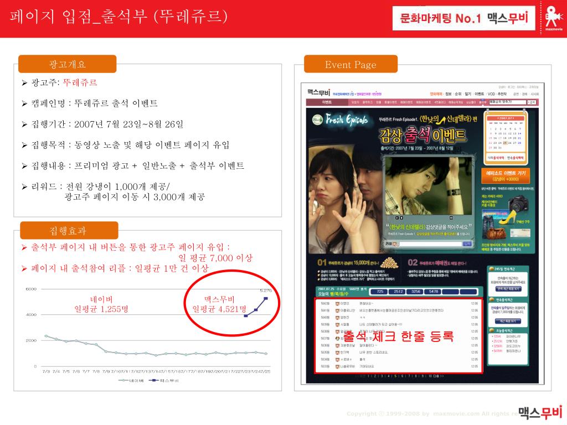This screenshot has height=425, width=567.
Task: Click avatar icon next to 이영인 comment
Action: coord(337,303)
